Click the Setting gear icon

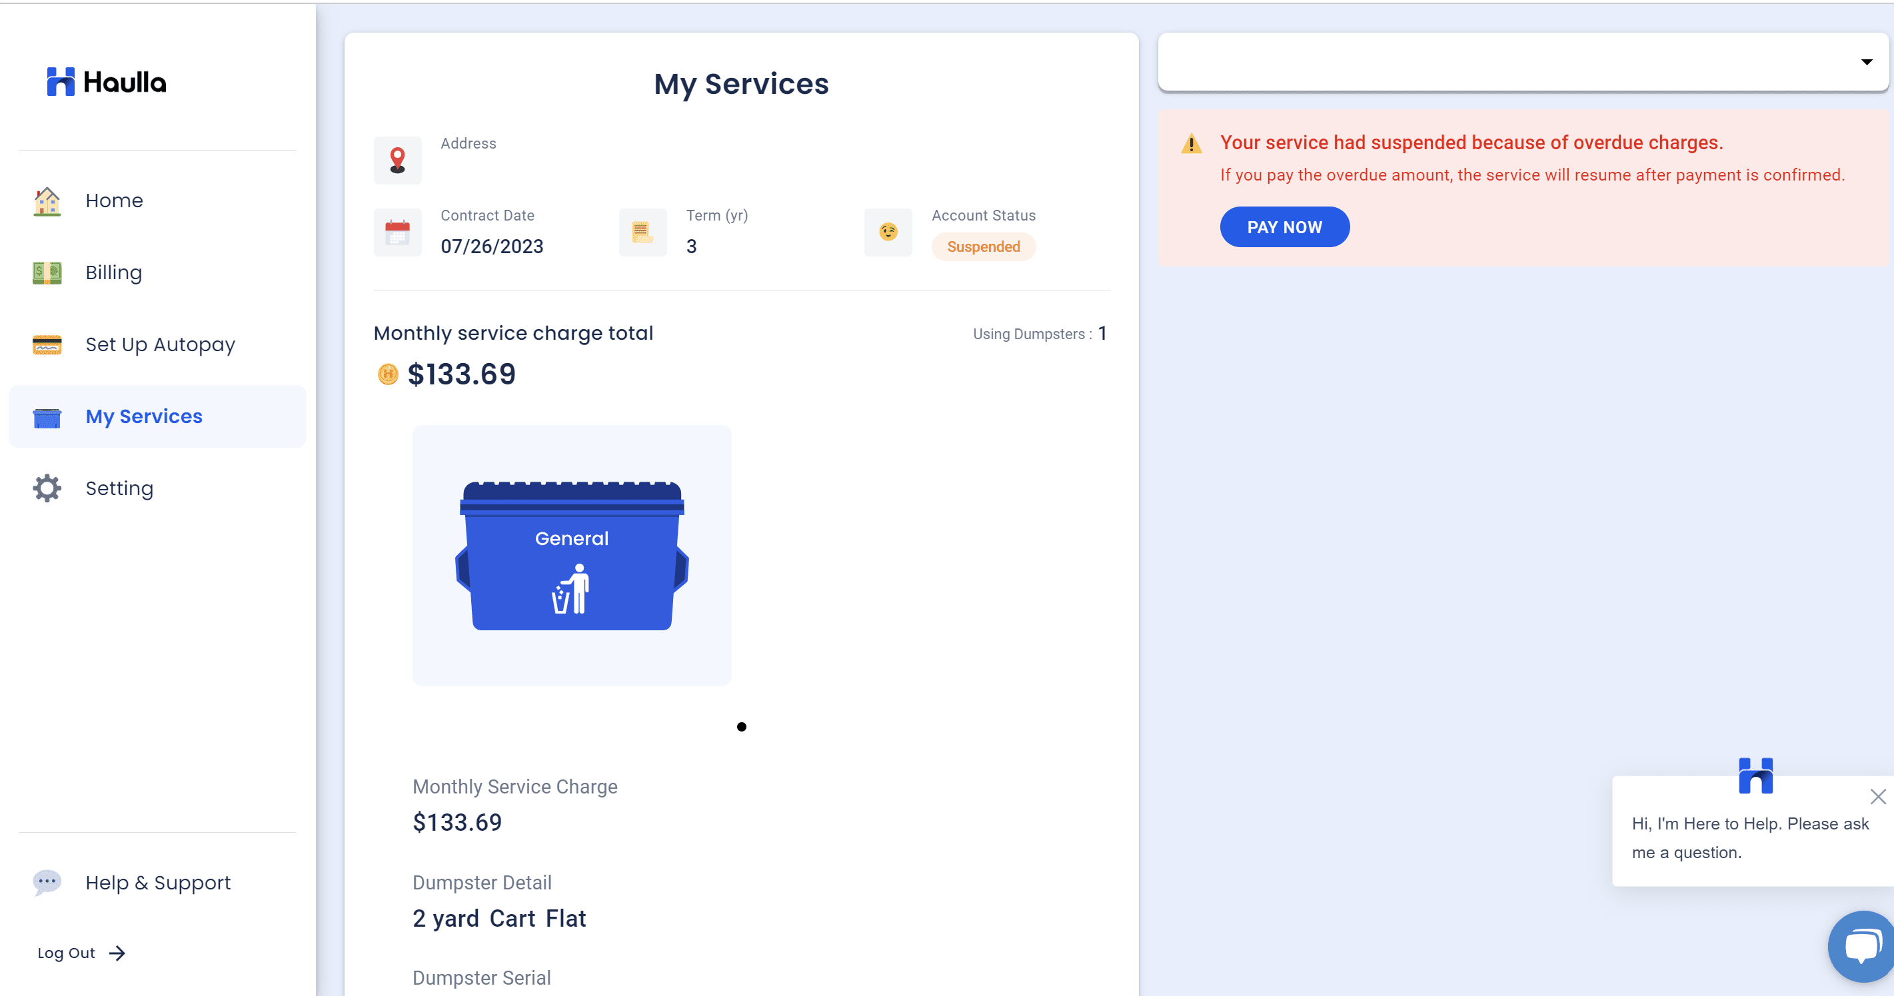[x=47, y=488]
